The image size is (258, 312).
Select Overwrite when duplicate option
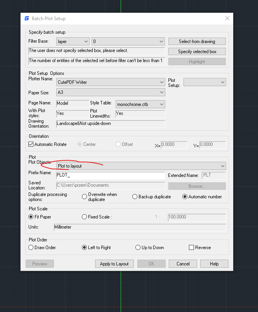pyautogui.click(x=84, y=197)
